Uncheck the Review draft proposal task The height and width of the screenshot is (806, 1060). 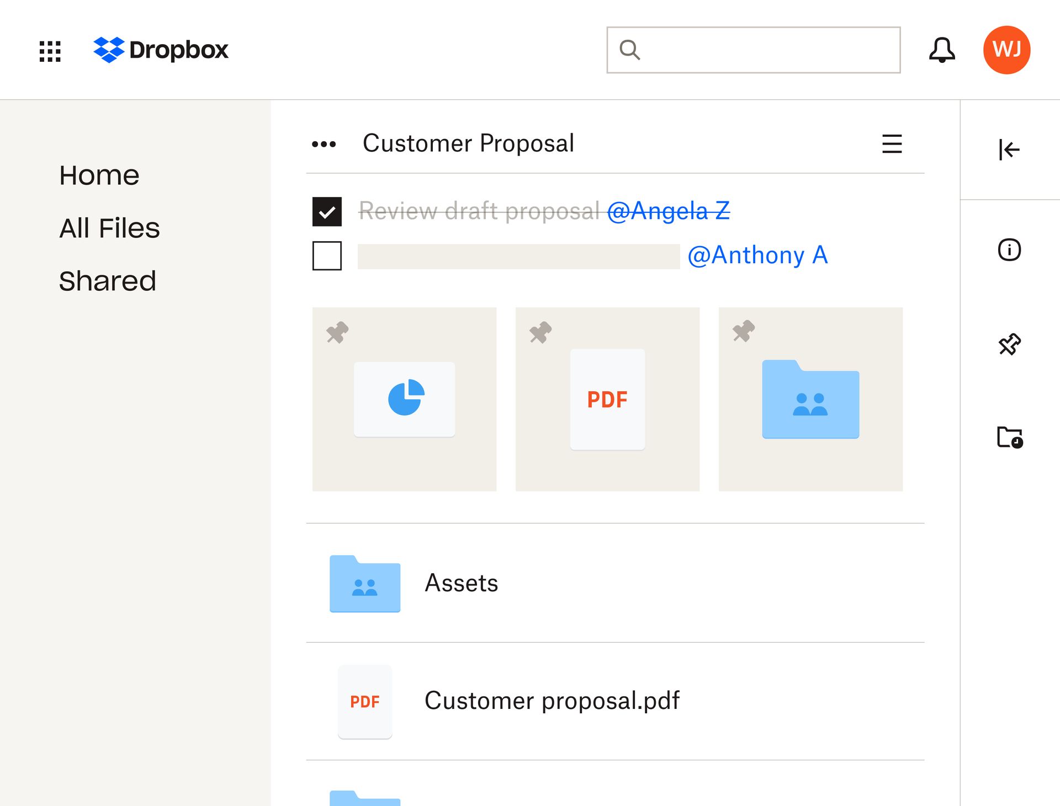pyautogui.click(x=328, y=211)
